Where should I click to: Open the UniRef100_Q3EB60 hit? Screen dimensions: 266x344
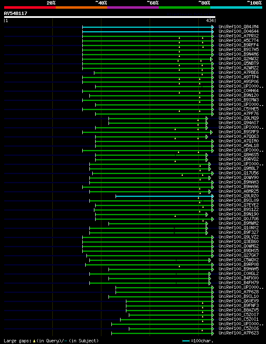pyautogui.click(x=239, y=242)
